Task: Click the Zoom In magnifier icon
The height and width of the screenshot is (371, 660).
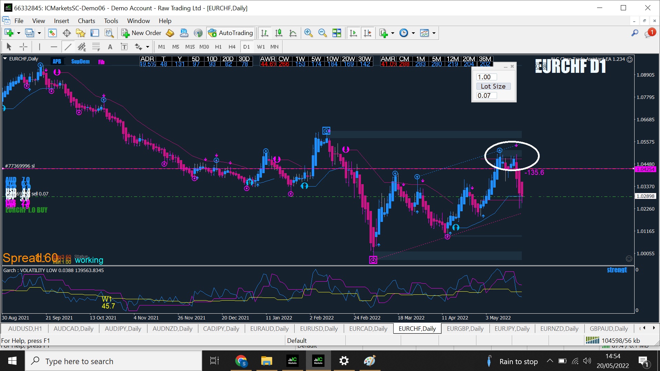Action: click(x=308, y=33)
